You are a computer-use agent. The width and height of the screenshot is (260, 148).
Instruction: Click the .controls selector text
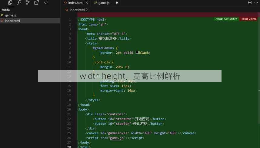pyautogui.click(x=101, y=62)
